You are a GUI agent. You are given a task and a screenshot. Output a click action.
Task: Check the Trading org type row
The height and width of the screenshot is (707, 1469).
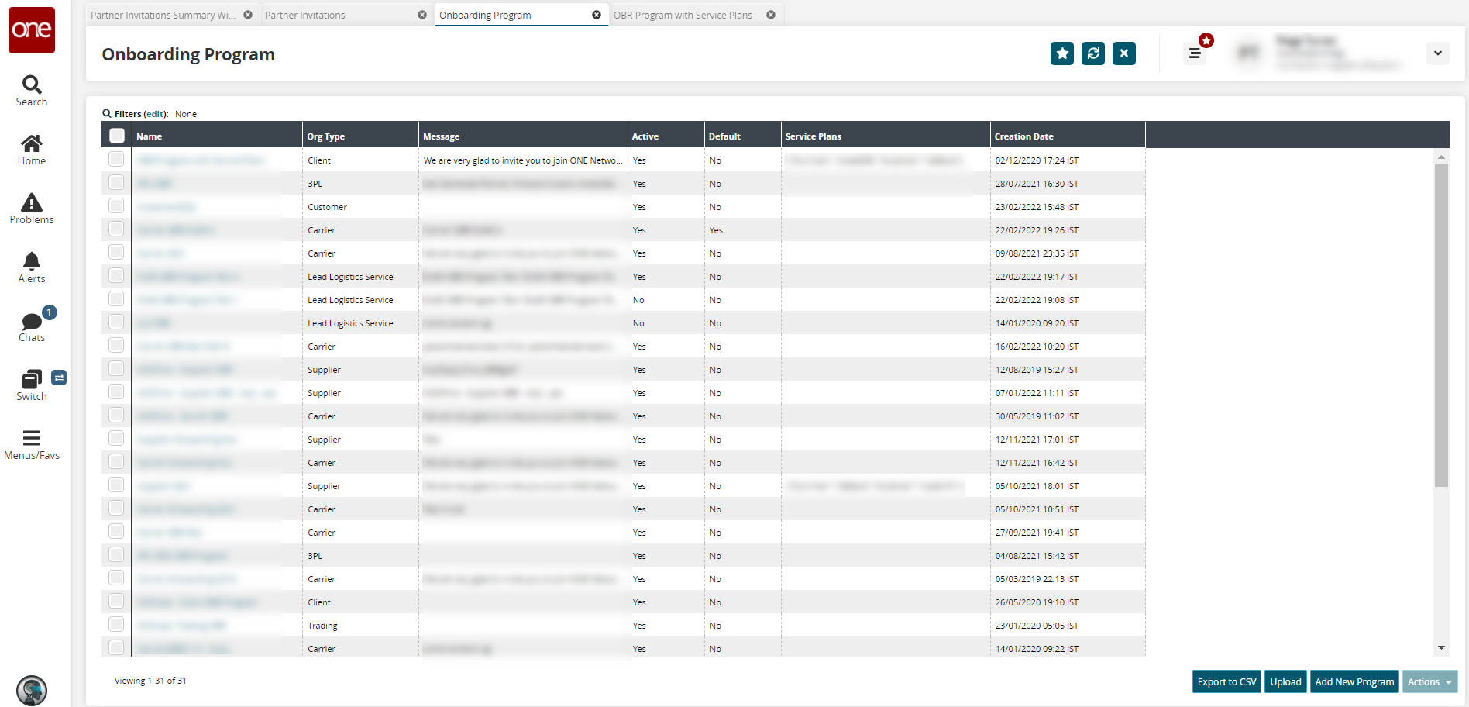tap(116, 624)
